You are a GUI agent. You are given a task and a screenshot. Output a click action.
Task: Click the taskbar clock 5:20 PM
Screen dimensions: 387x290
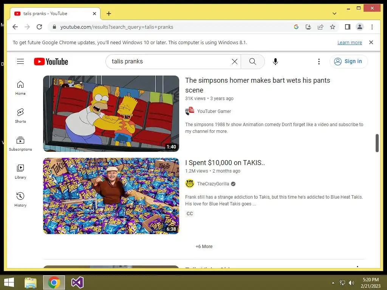pos(370,280)
